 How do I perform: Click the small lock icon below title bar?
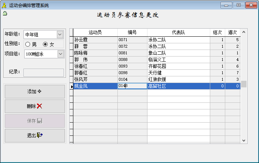click(5, 14)
